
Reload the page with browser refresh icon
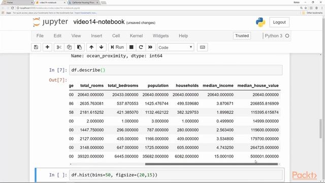coord(12,8)
